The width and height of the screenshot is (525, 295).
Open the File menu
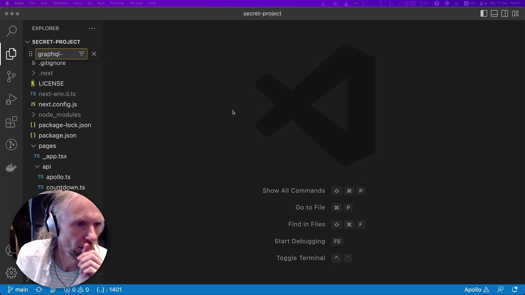point(32,3)
